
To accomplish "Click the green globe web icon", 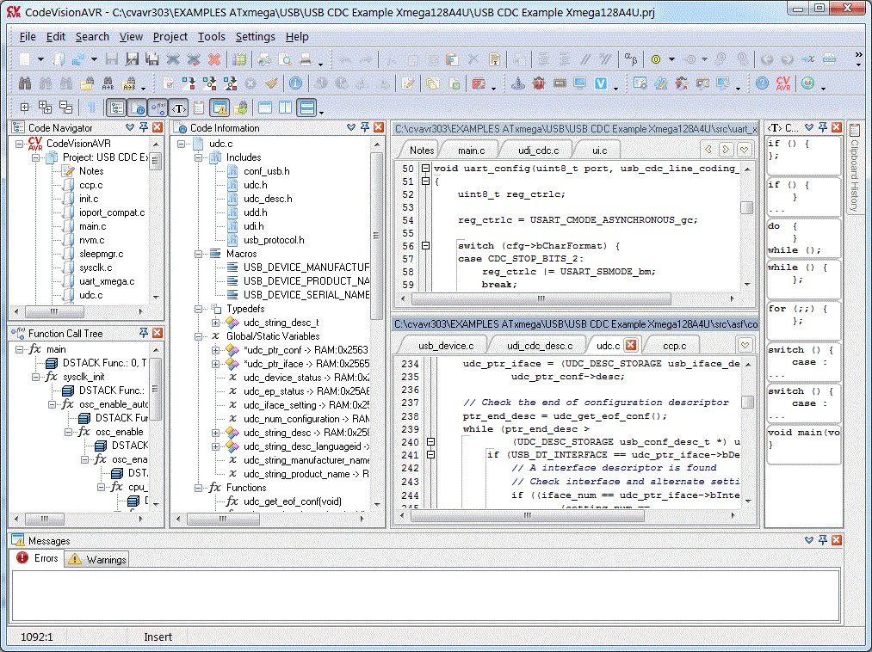I will (x=808, y=83).
